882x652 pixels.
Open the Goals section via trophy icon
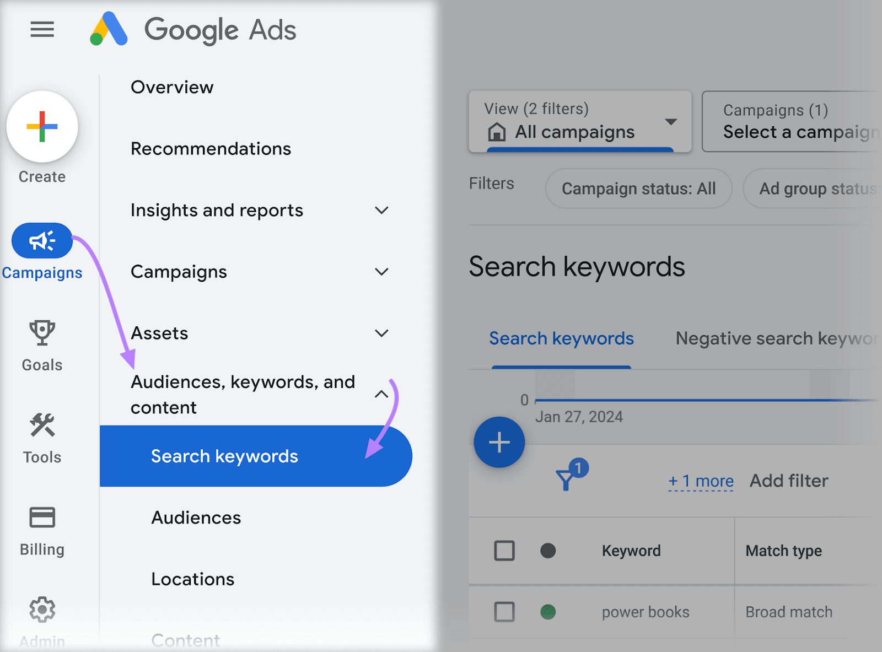point(41,332)
